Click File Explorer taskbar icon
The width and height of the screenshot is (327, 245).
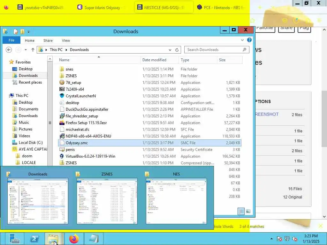[53, 239]
